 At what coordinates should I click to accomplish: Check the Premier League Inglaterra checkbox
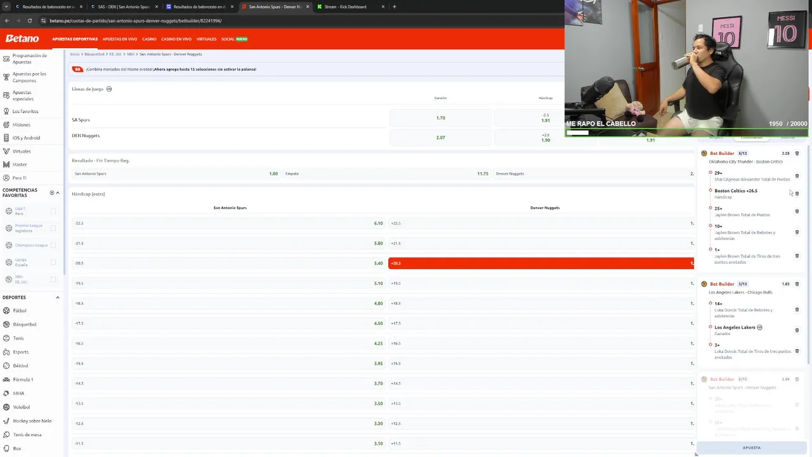pyautogui.click(x=53, y=228)
